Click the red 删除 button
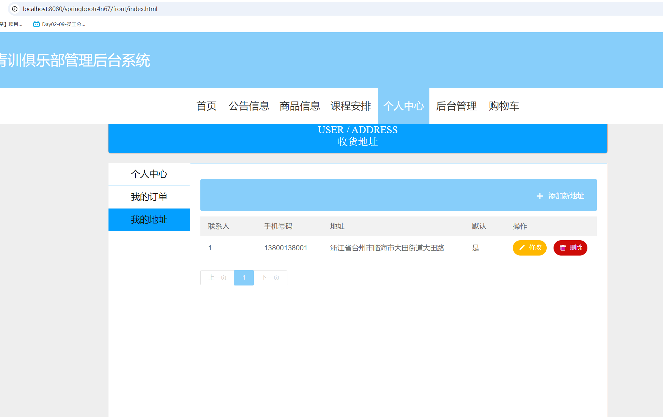 pyautogui.click(x=570, y=248)
